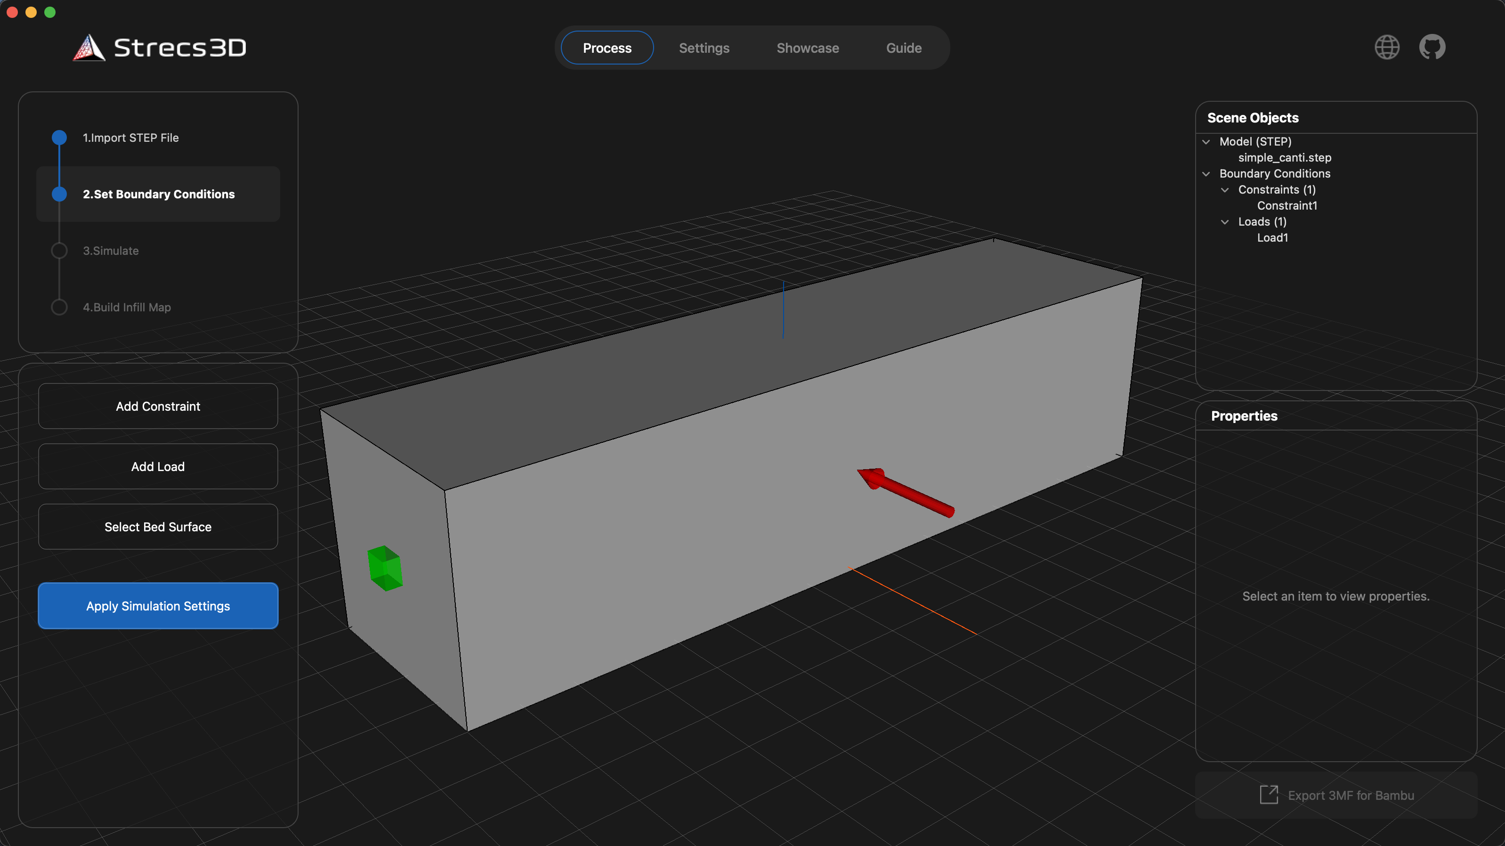Click the Simulate step circle indicator
Screen dimensions: 1505x846
click(59, 251)
